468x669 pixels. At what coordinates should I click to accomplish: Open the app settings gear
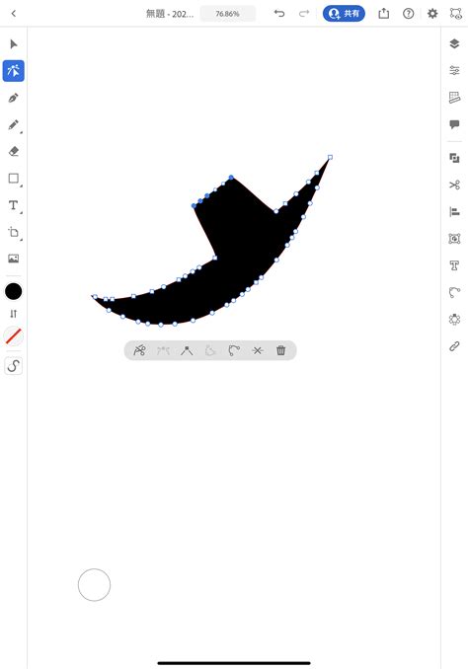click(432, 14)
